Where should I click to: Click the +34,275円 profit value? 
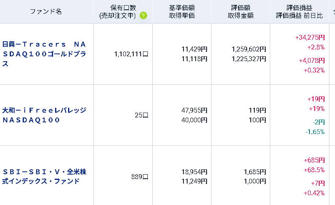tap(310, 37)
